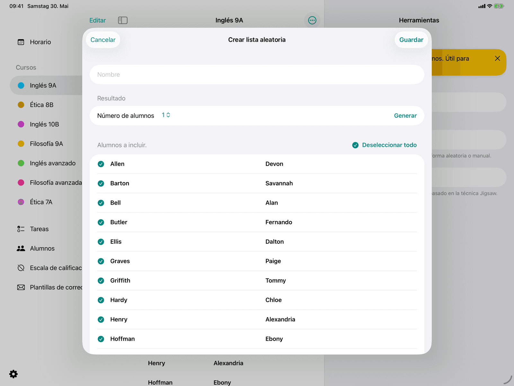Viewport: 514px width, 386px height.
Task: Click Deseleccionar todo link
Action: click(x=389, y=145)
